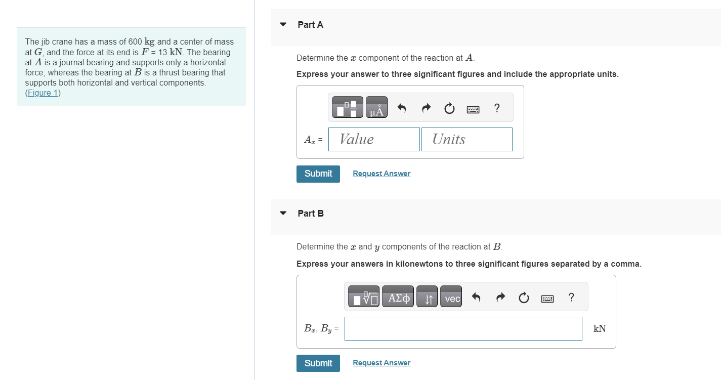The width and height of the screenshot is (721, 380).
Task: Click the templates icon in Part A toolbar
Action: (x=348, y=107)
